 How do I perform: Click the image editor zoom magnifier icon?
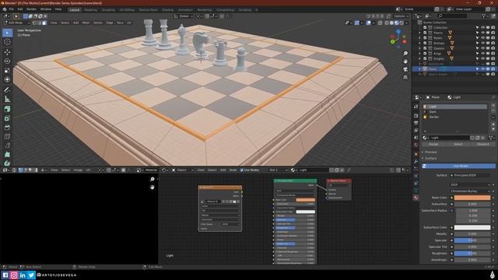click(153, 180)
